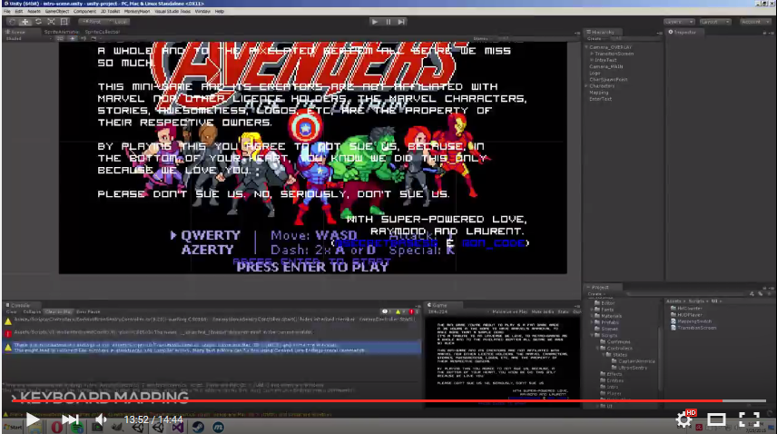
Task: Expand the Characters object
Action: tap(586, 85)
